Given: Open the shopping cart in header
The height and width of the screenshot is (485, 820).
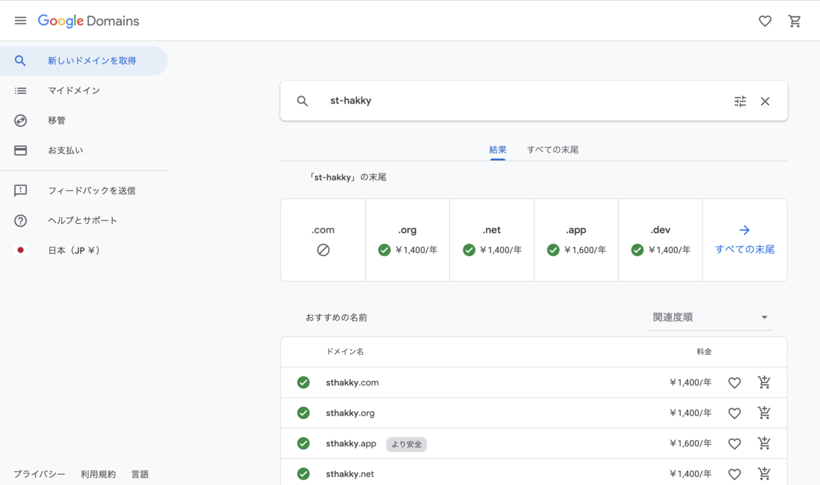Looking at the screenshot, I should pyautogui.click(x=795, y=21).
